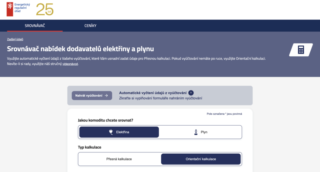This screenshot has height=172, width=320.
Task: Open the question mark help tooltip
Action: pyautogui.click(x=191, y=93)
